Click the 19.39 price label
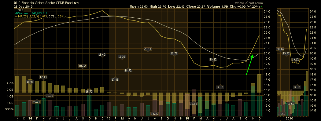The height and width of the screenshot is (121, 321). (122, 57)
